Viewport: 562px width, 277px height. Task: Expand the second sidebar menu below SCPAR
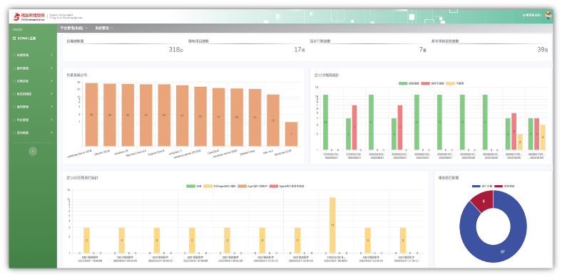click(x=33, y=68)
